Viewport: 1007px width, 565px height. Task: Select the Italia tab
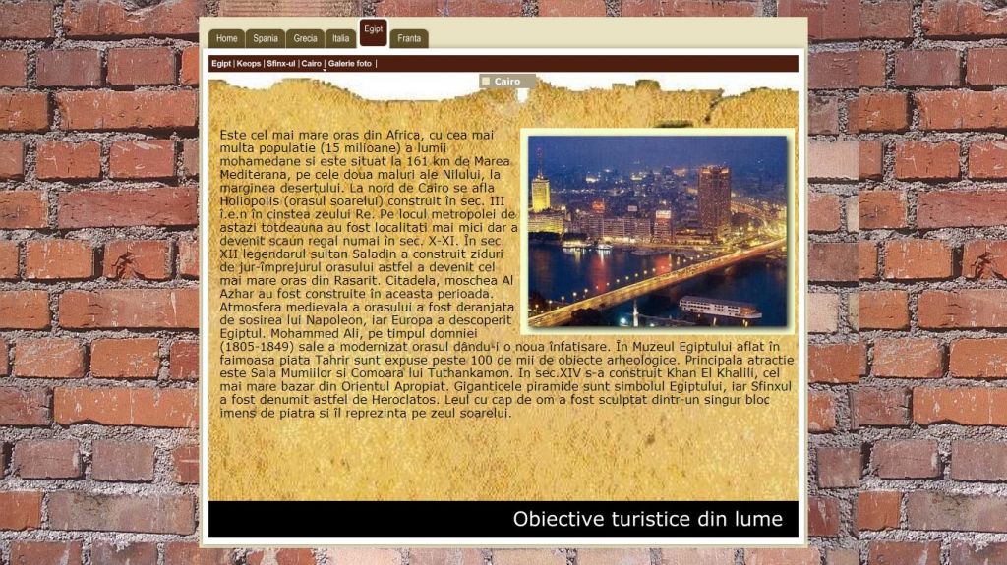tap(340, 39)
